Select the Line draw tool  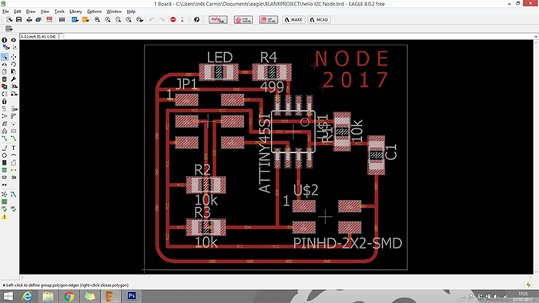(x=5, y=148)
